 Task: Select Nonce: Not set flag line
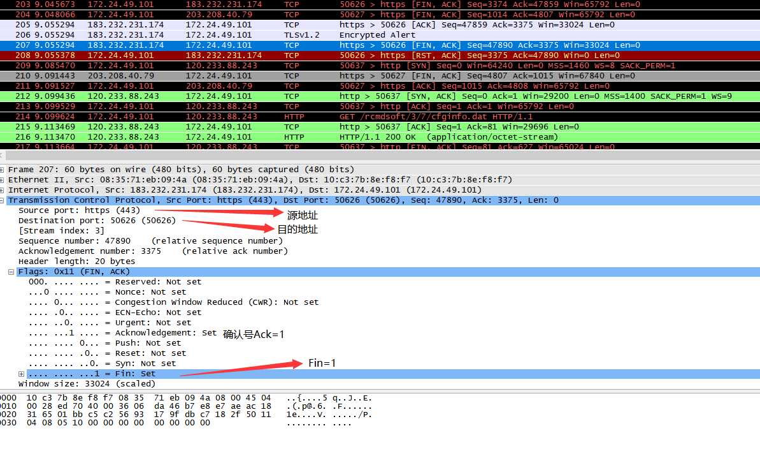tap(107, 292)
